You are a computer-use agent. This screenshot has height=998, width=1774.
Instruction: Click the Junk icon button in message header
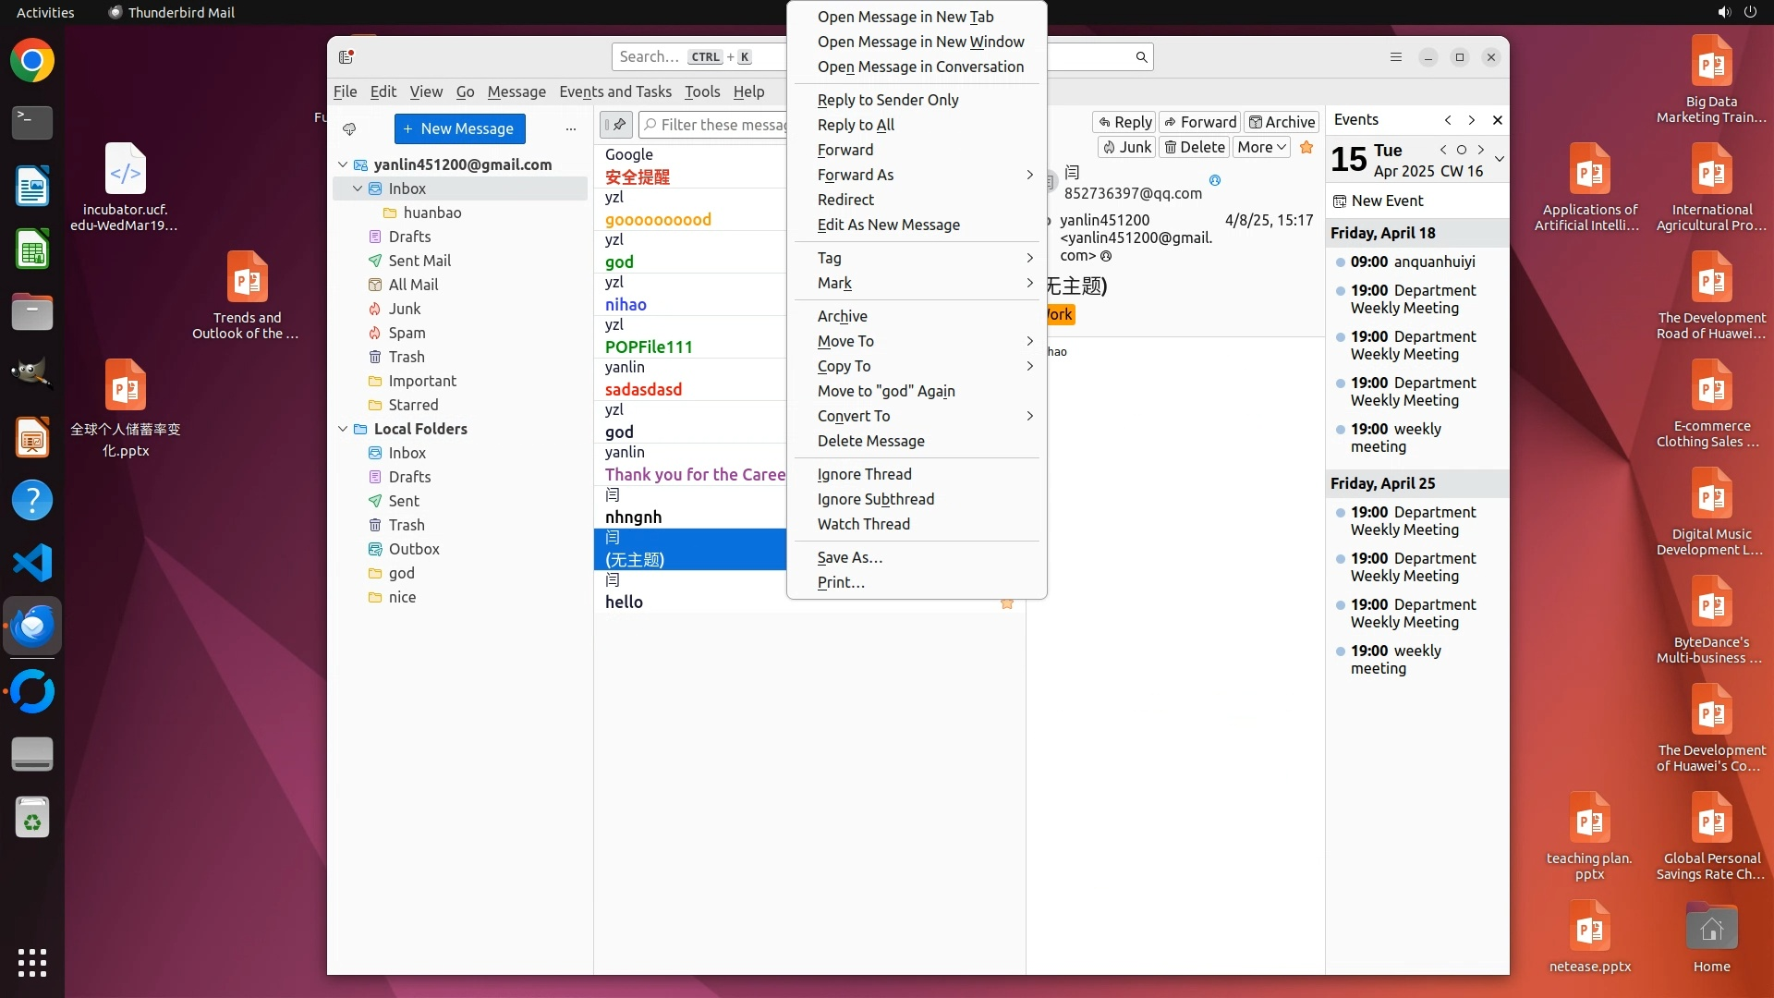[x=1126, y=147]
